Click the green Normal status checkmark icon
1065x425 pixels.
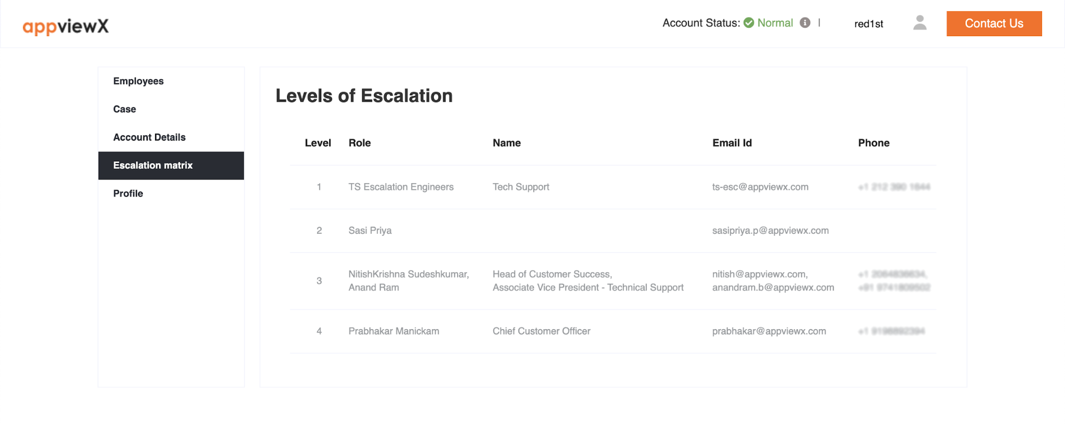coord(749,23)
